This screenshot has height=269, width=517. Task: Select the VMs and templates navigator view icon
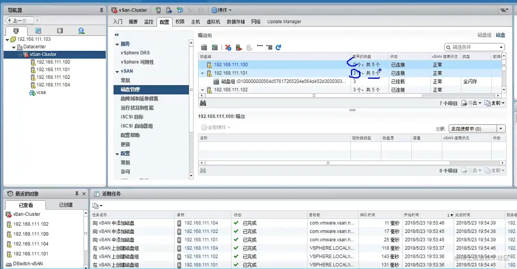pos(38,31)
